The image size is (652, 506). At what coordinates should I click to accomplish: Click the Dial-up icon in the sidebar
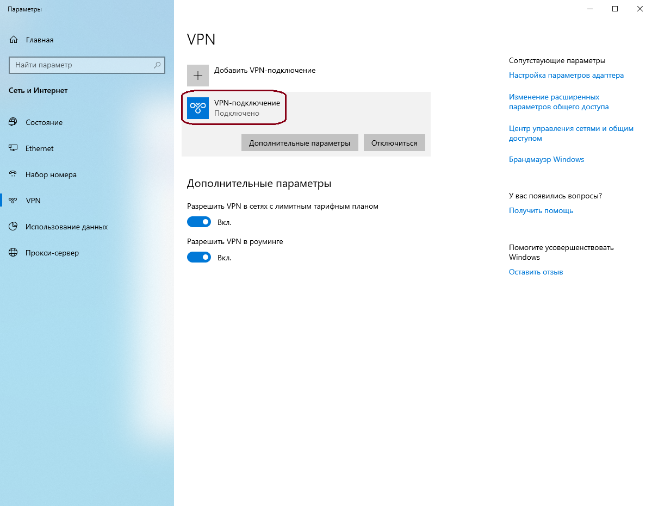(x=14, y=174)
